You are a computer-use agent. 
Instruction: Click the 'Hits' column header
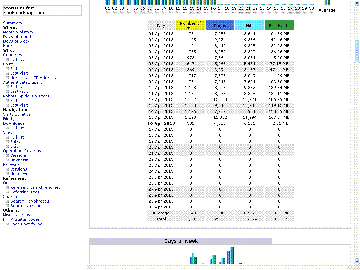[x=250, y=25]
